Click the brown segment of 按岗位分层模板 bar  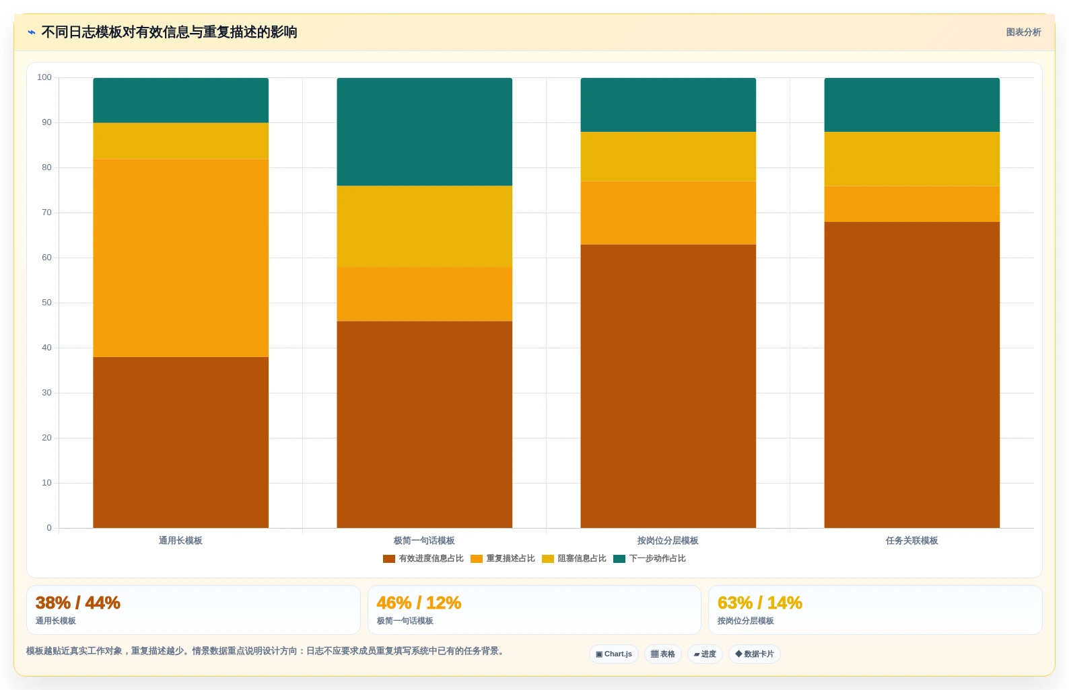coord(668,386)
